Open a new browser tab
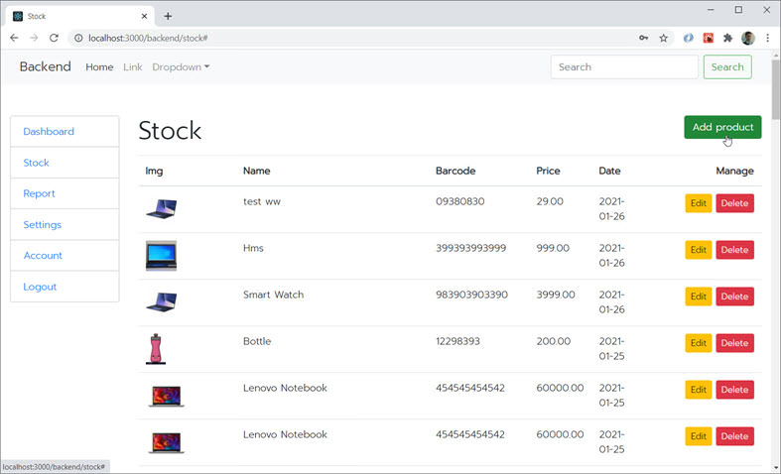 pyautogui.click(x=168, y=16)
